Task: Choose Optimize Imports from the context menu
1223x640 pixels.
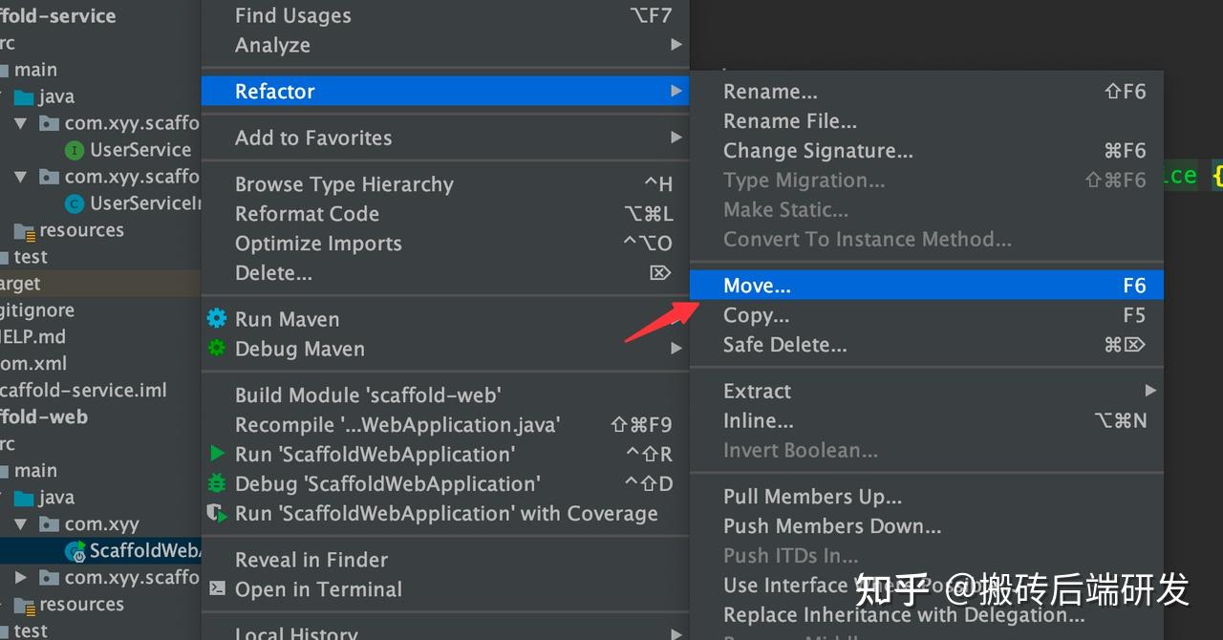Action: (318, 244)
